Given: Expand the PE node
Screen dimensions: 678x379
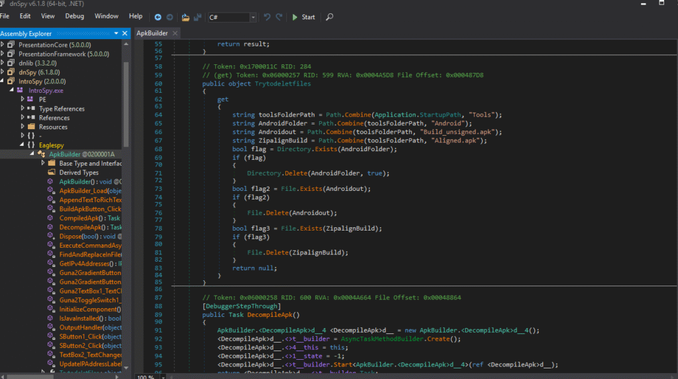Looking at the screenshot, I should tap(22, 99).
